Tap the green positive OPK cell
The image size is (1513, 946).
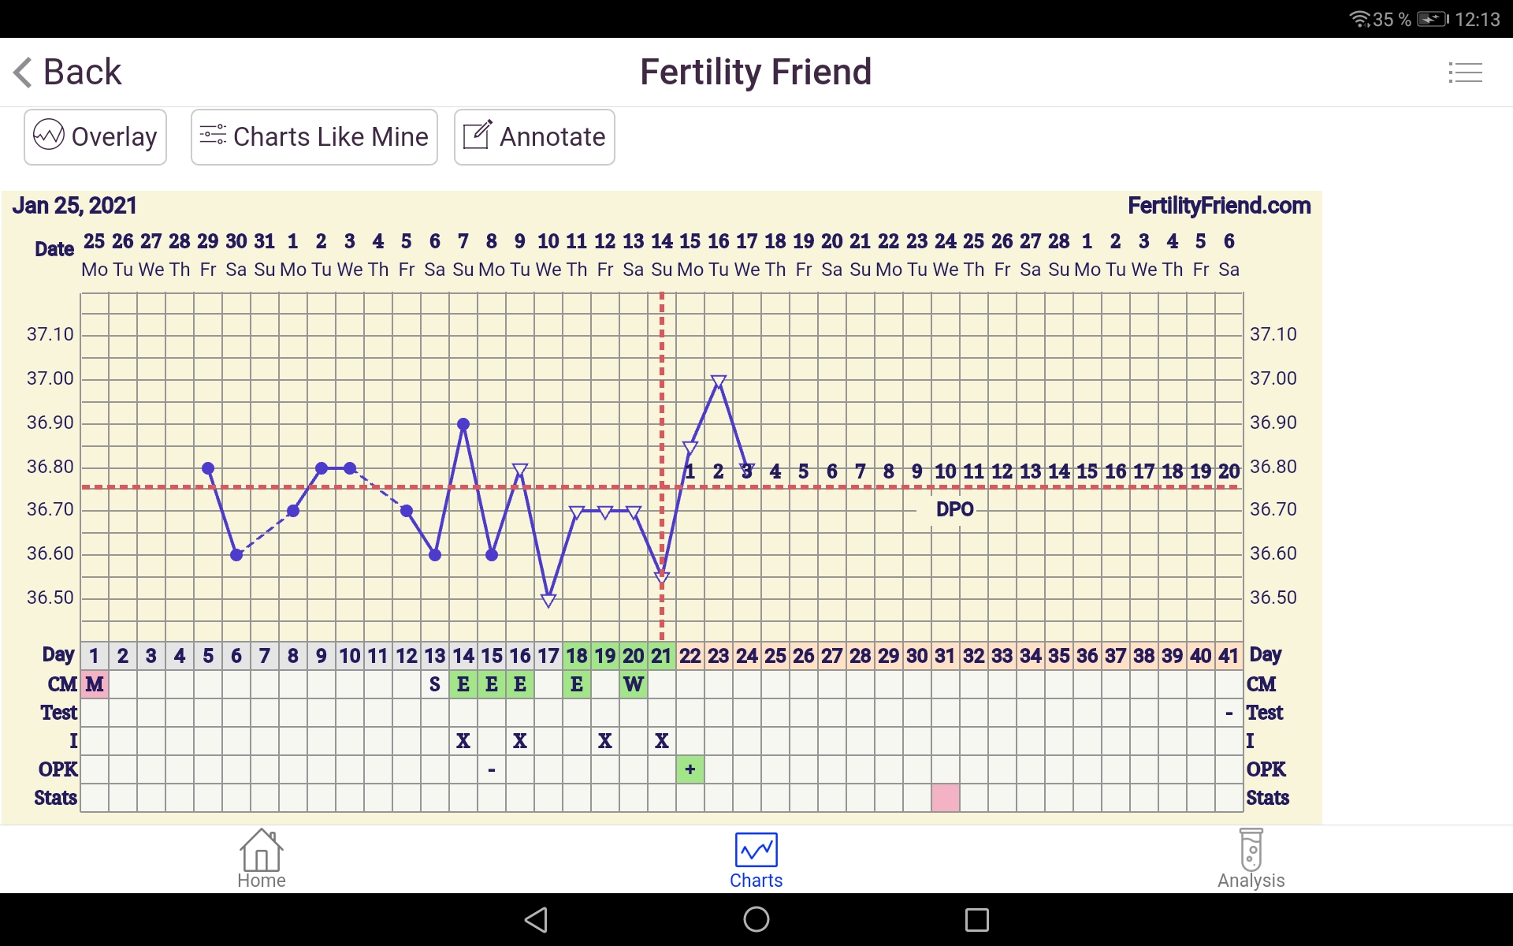[690, 769]
